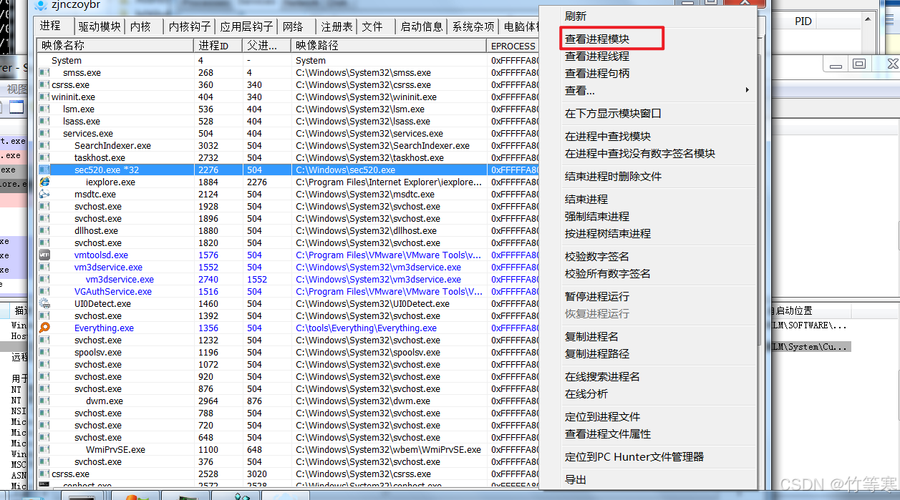The image size is (900, 500).
Task: Click 在线分析 in the context menu
Action: coord(586,394)
